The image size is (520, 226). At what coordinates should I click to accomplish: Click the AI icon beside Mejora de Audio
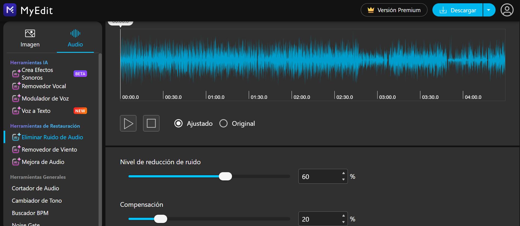(16, 162)
